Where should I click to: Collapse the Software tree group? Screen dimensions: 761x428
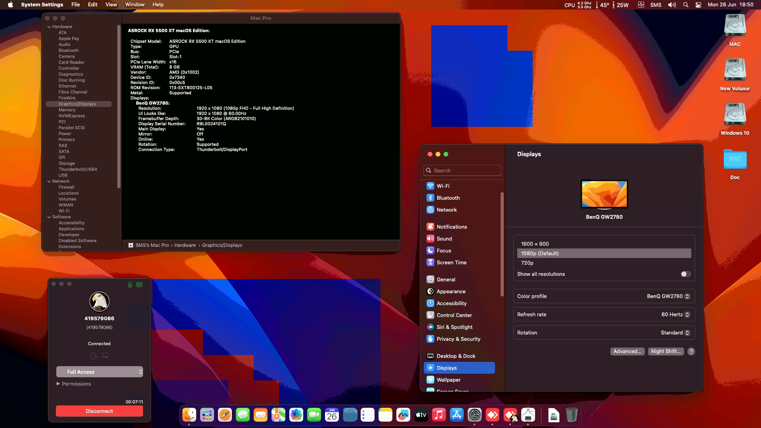(49, 217)
